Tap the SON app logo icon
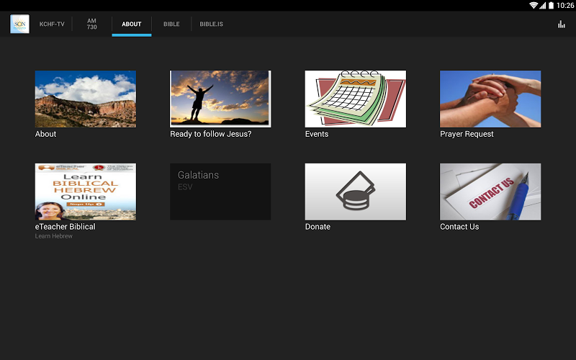 (x=20, y=24)
